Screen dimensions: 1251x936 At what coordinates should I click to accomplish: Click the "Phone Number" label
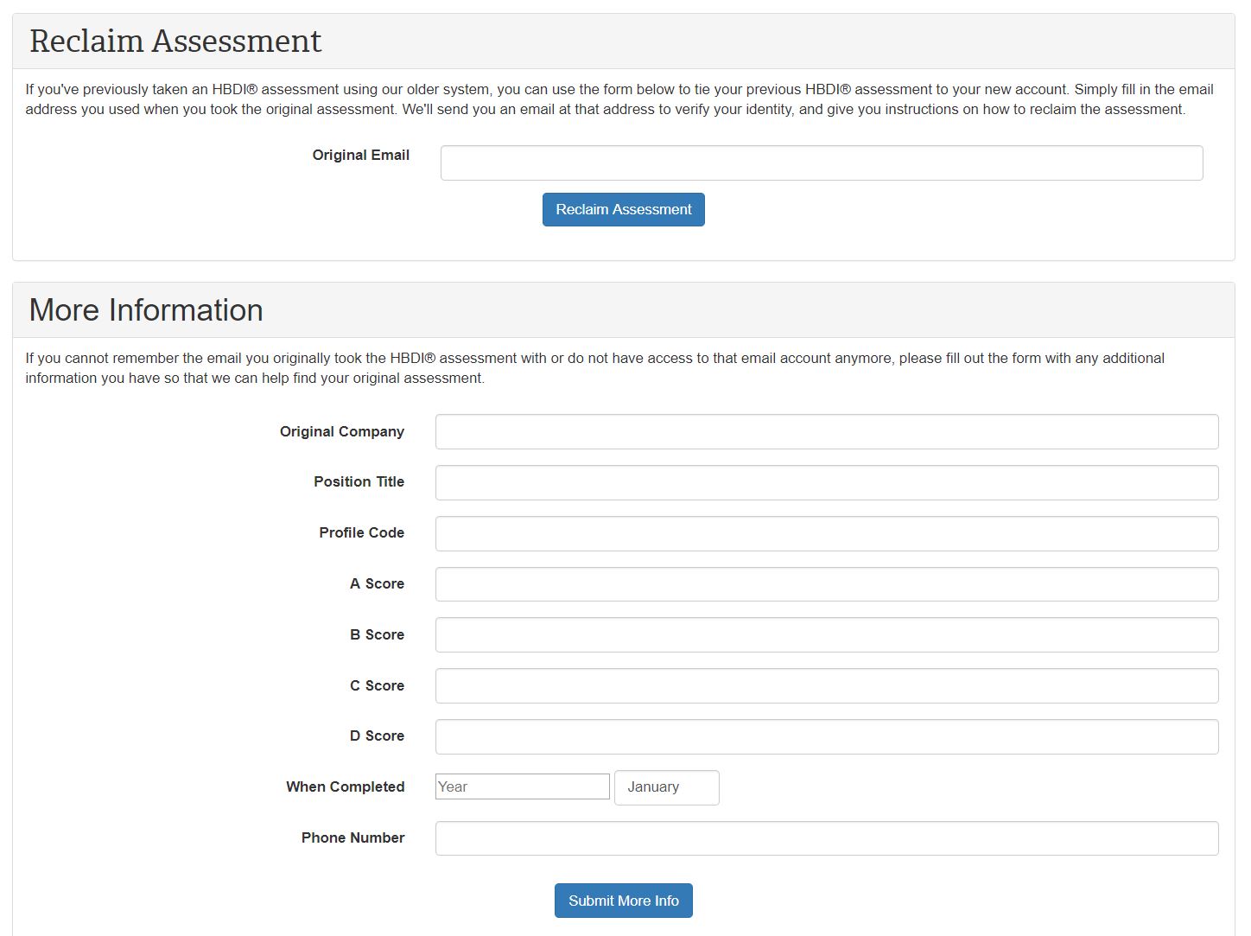352,838
